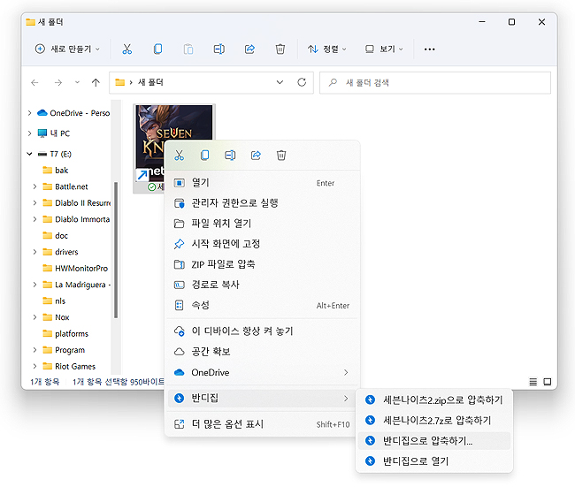Choose ZIP 파일로 압축 in the context menu
Screen dimensions: 575x487
(x=262, y=264)
